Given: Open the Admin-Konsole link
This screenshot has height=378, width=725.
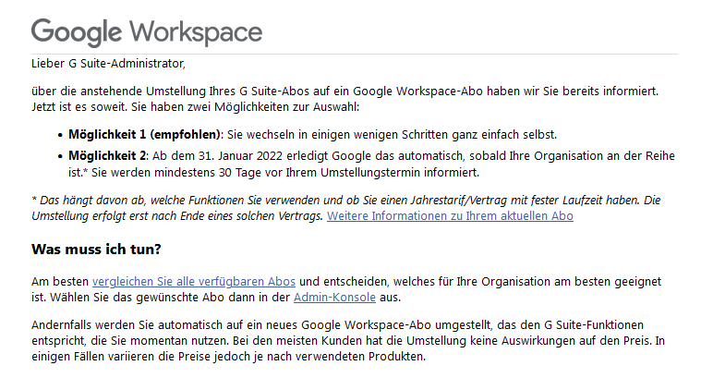Looking at the screenshot, I should (335, 298).
